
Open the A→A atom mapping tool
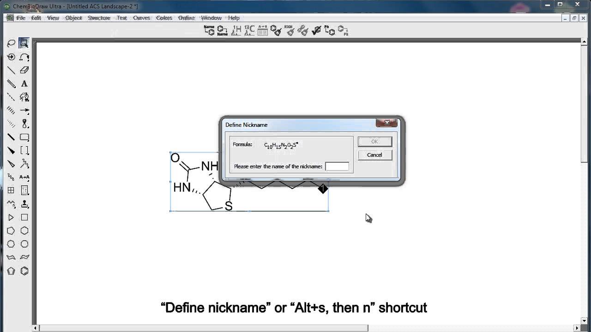[24, 177]
